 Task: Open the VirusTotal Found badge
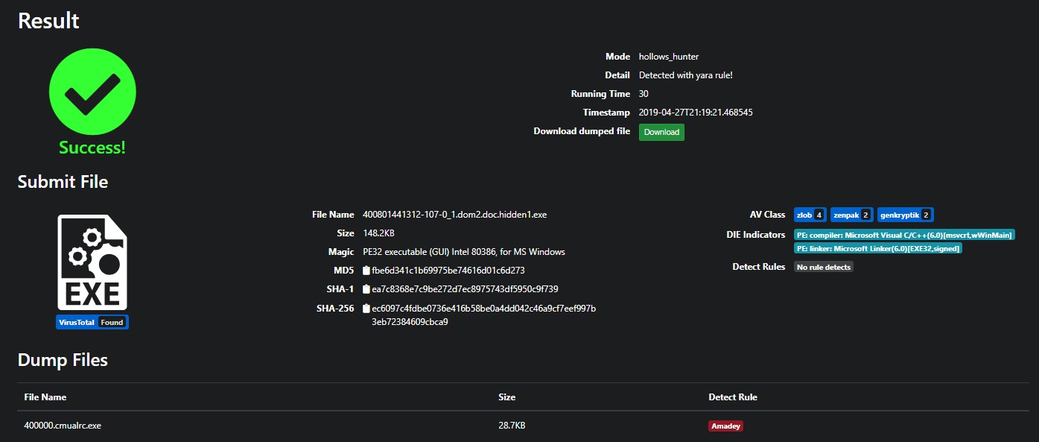click(92, 323)
